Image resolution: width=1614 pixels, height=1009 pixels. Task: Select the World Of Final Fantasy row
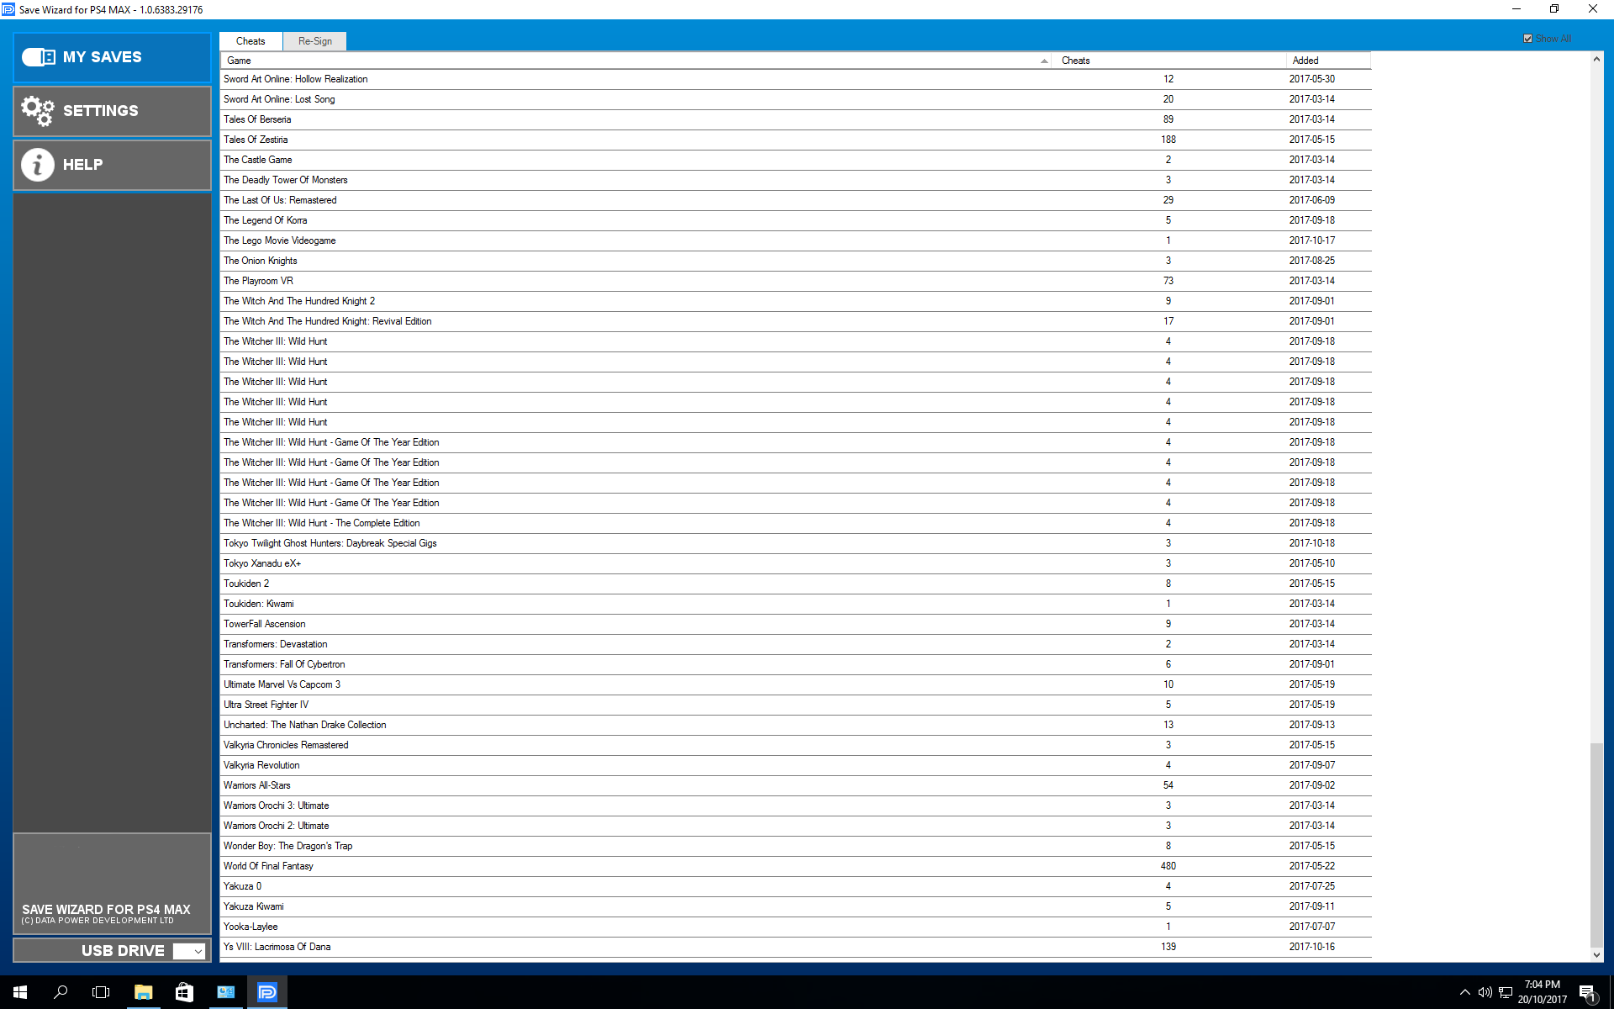[269, 866]
